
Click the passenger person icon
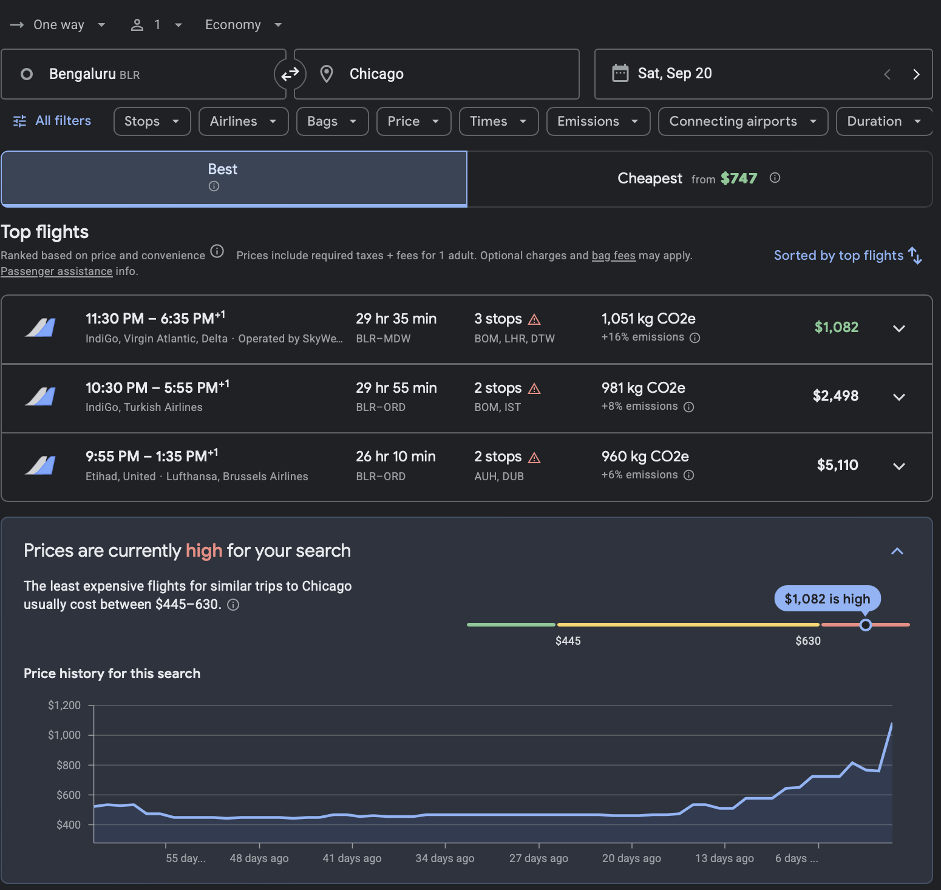click(x=137, y=25)
